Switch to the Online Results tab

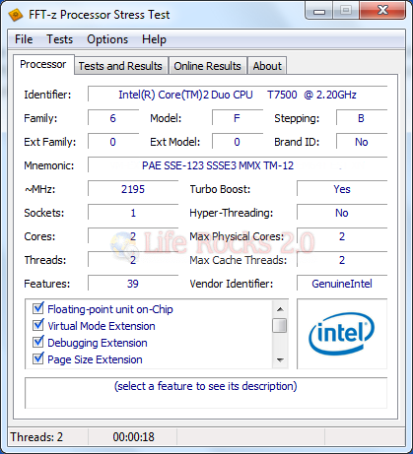[x=207, y=66]
